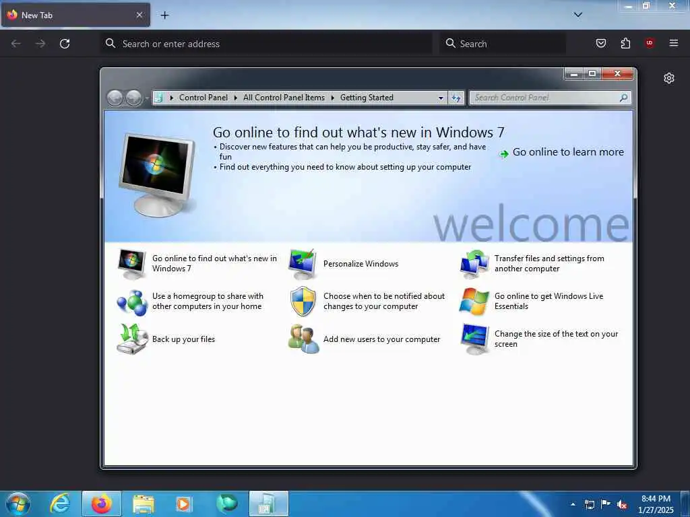Image resolution: width=690 pixels, height=517 pixels.
Task: Click Firefox back navigation arrow
Action: pyautogui.click(x=16, y=44)
